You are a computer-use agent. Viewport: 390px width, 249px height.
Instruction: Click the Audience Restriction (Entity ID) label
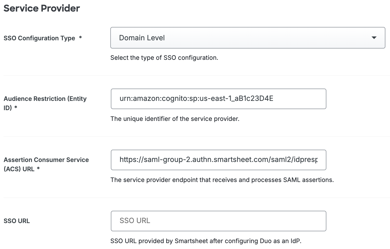pyautogui.click(x=45, y=103)
